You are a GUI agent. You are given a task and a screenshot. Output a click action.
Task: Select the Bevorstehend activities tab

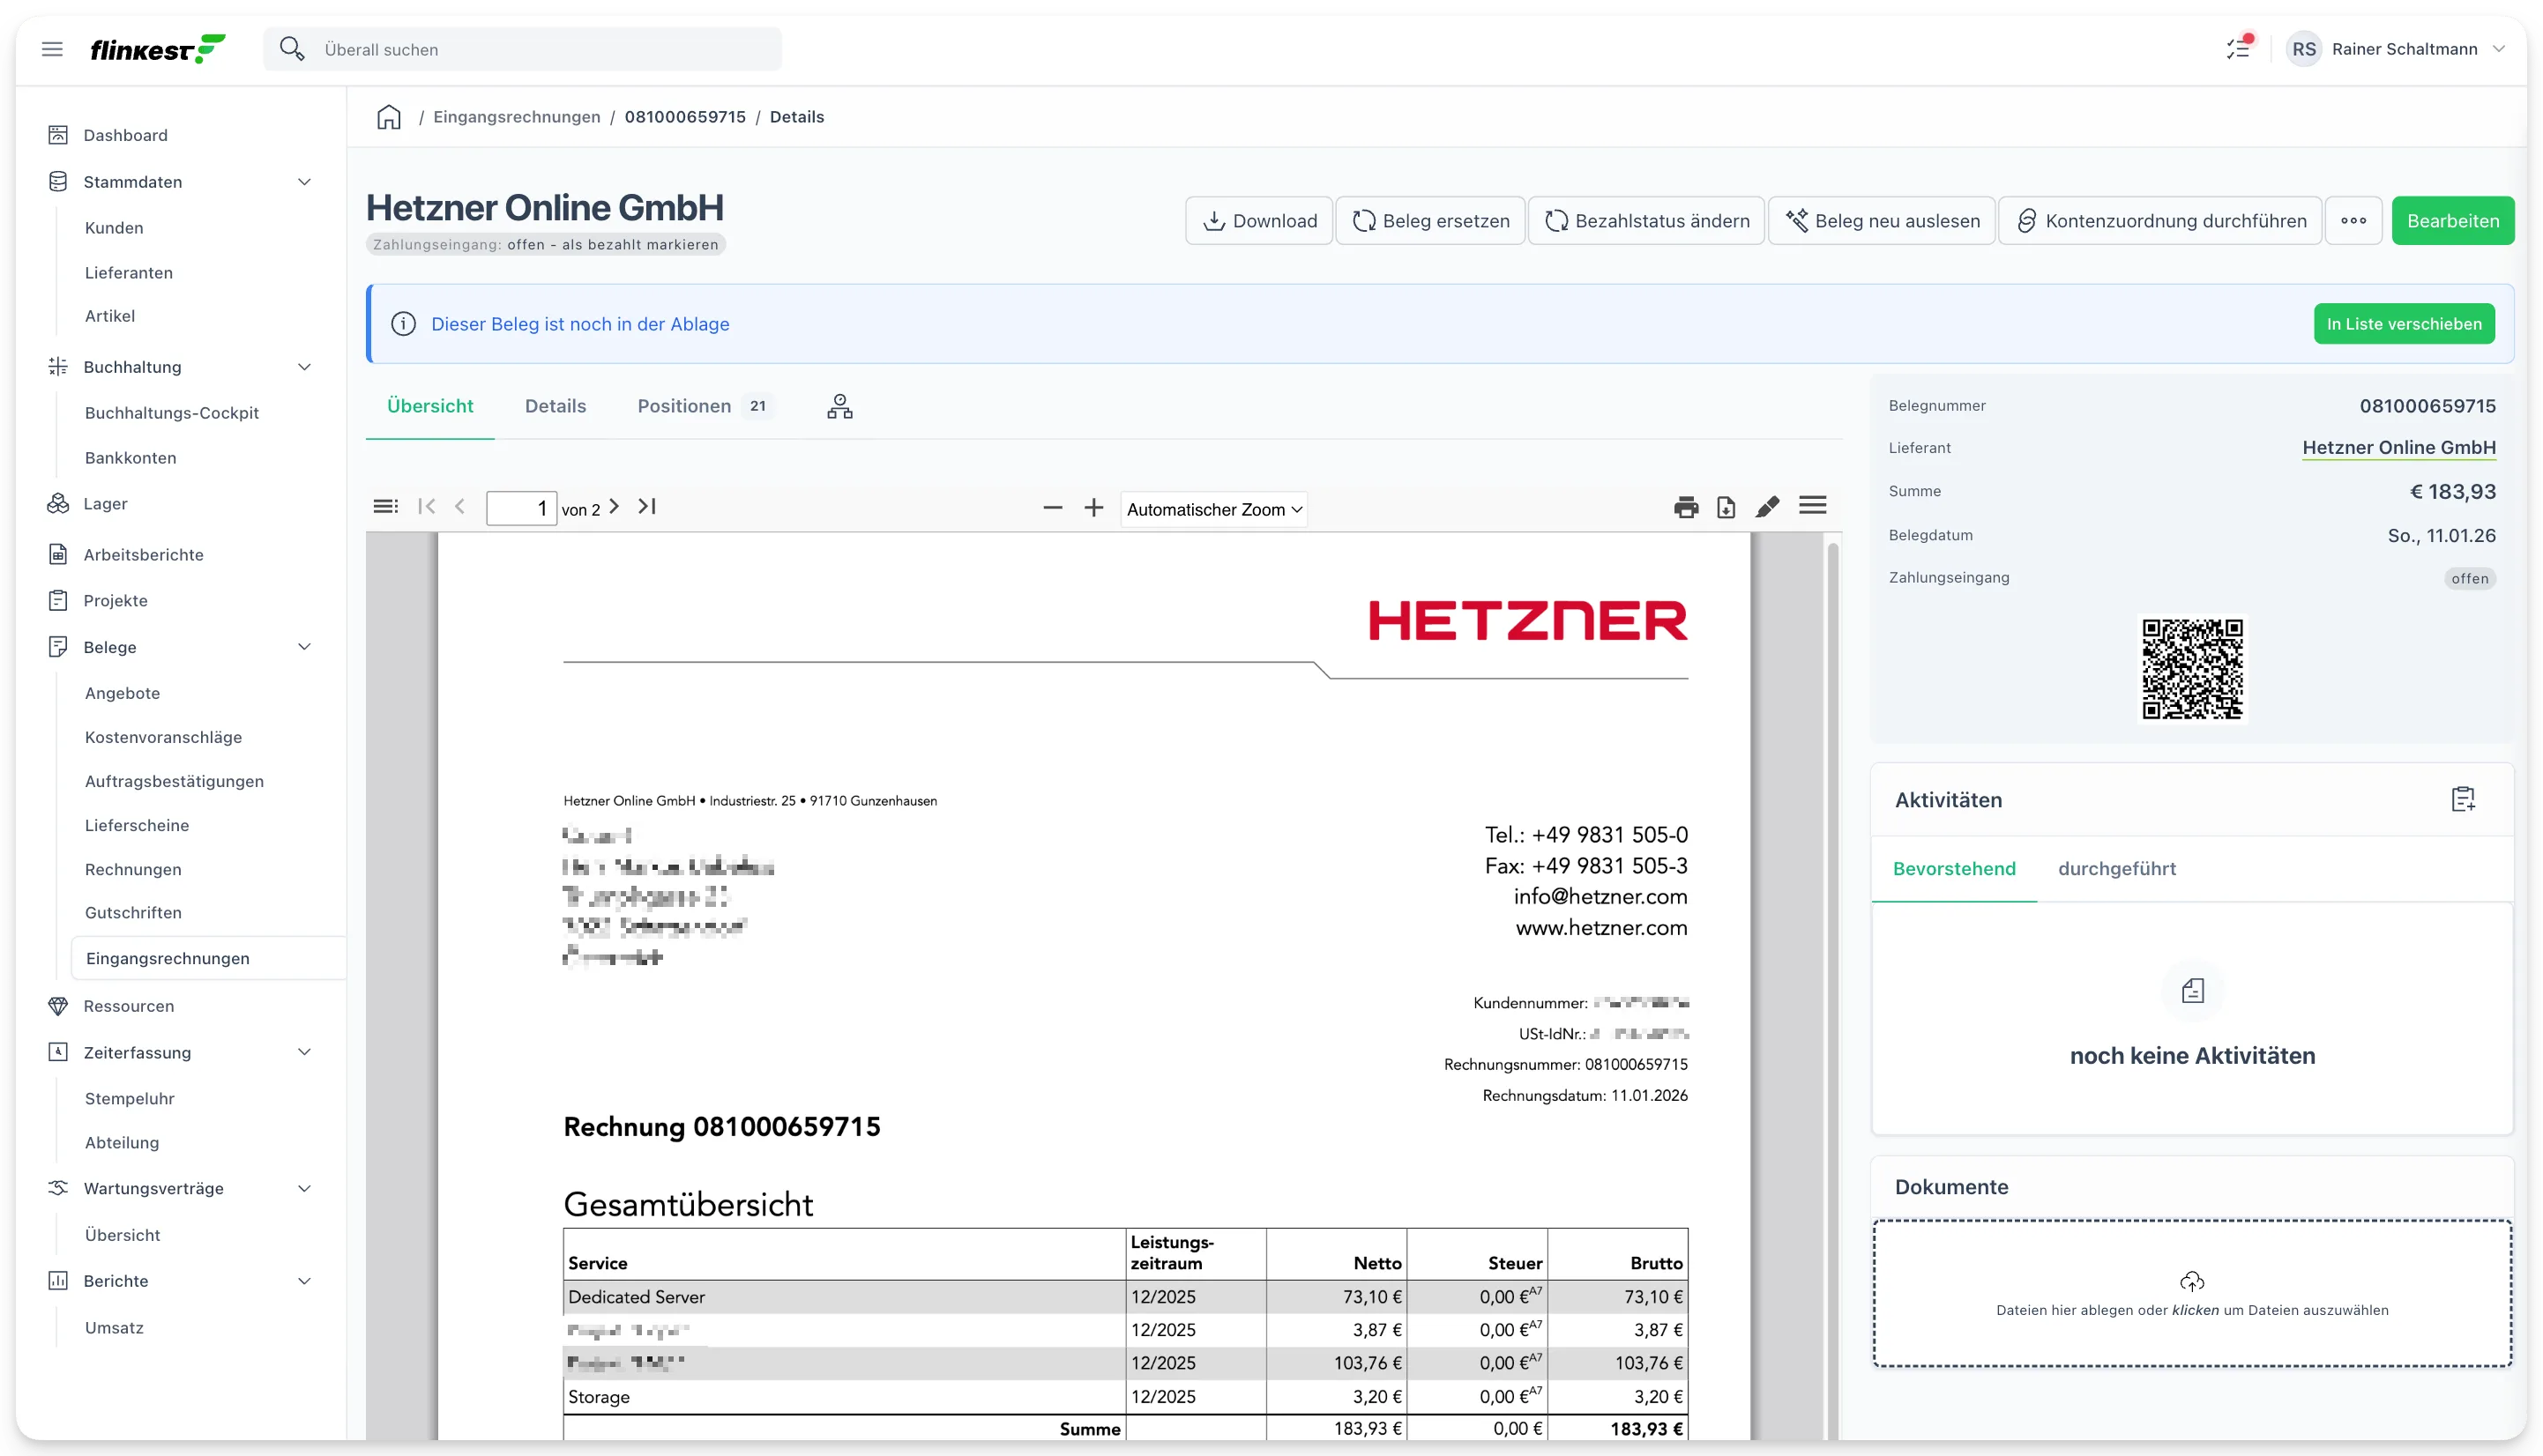point(1954,869)
